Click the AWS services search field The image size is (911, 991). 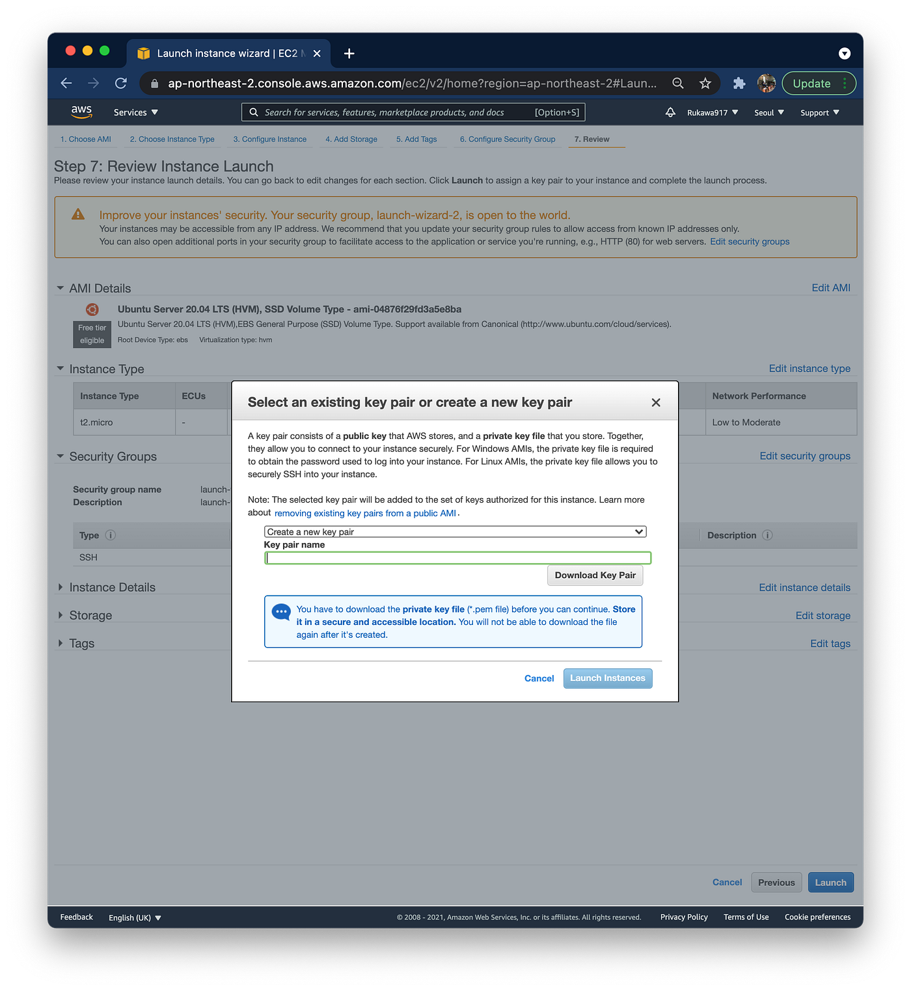point(414,112)
